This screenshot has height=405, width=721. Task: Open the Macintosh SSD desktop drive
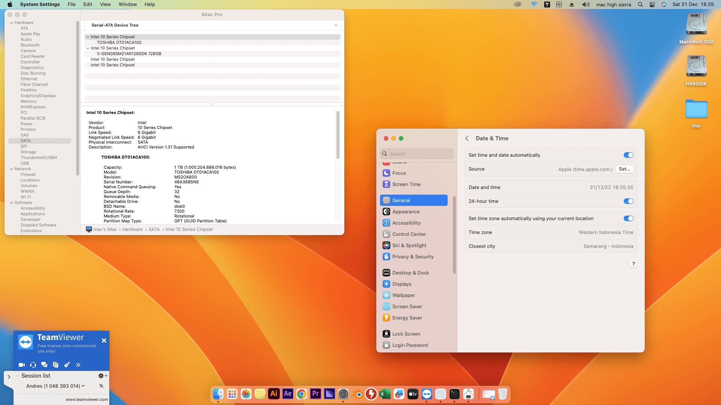tap(696, 25)
